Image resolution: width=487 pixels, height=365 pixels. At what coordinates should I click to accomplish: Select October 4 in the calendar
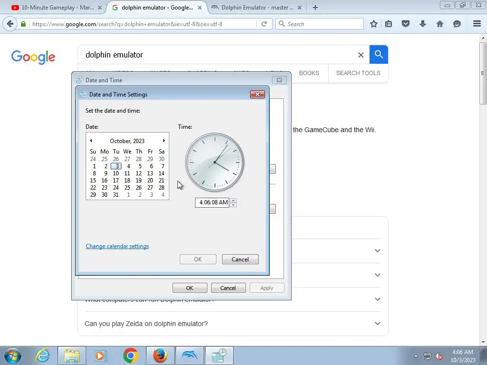point(128,166)
